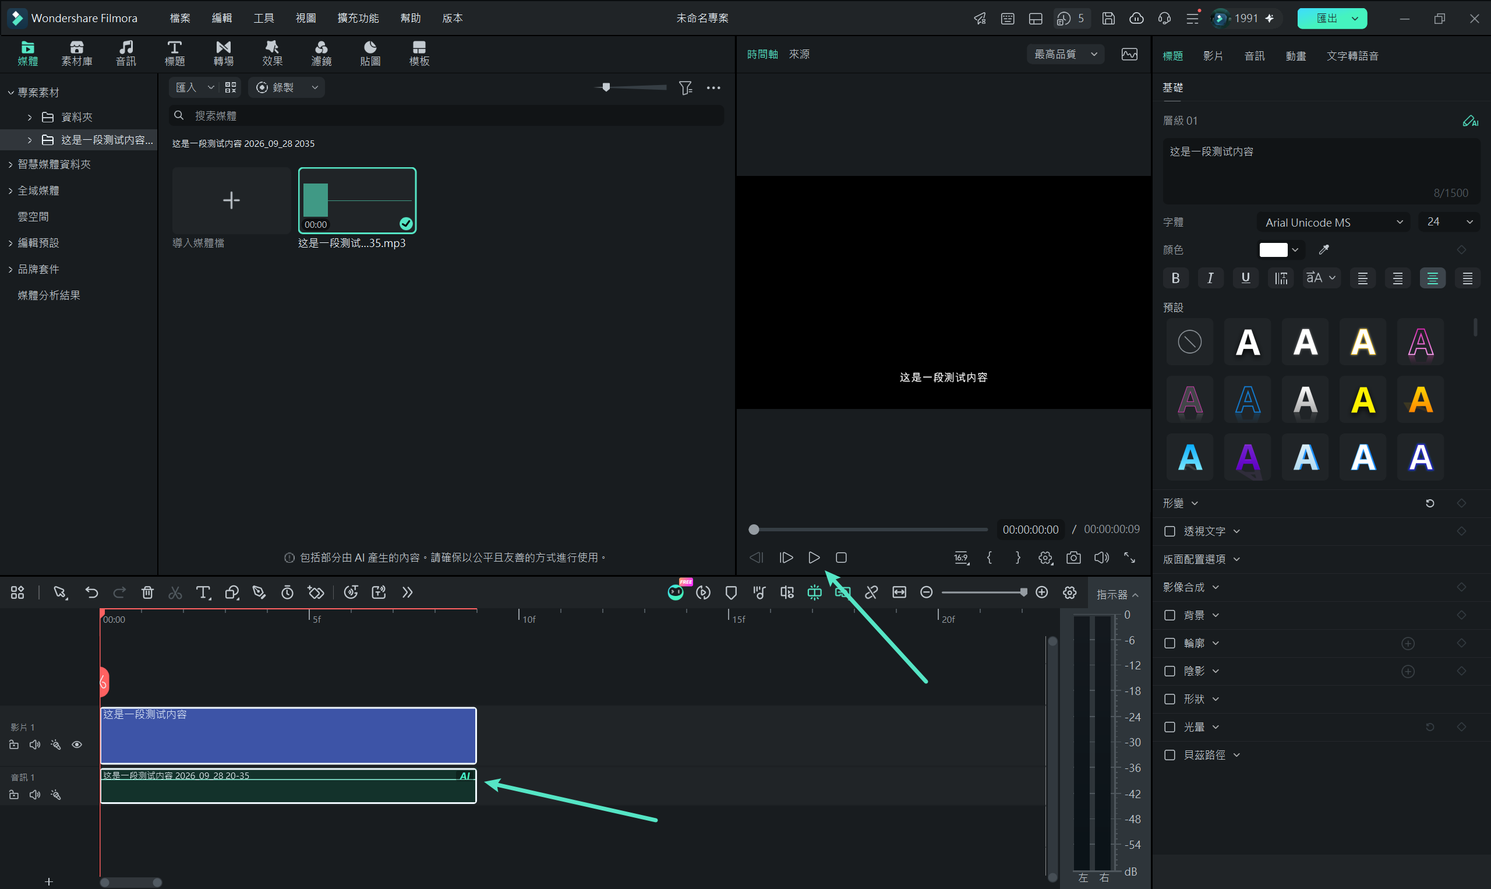The width and height of the screenshot is (1491, 889).
Task: Open the 貼圖 stickers library
Action: tap(370, 54)
